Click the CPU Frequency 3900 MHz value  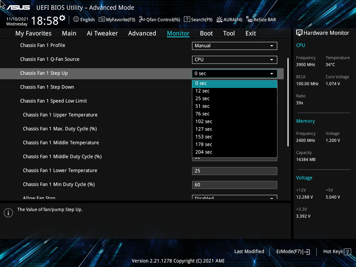[305, 65]
